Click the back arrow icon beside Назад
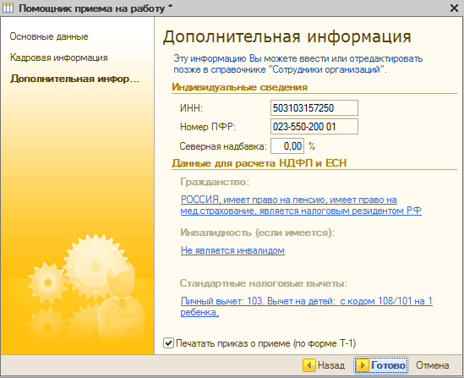The image size is (464, 378). [x=309, y=365]
